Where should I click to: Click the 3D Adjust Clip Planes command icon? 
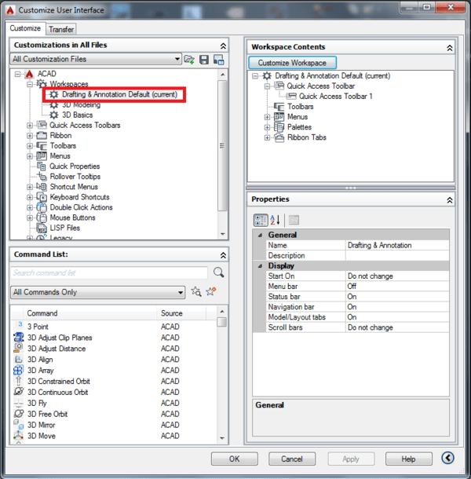pos(18,337)
